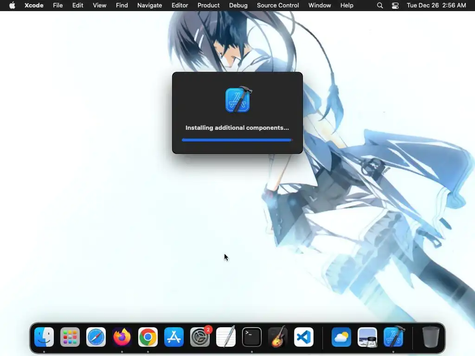Open the Editor menu
Image resolution: width=475 pixels, height=356 pixels.
pyautogui.click(x=180, y=6)
